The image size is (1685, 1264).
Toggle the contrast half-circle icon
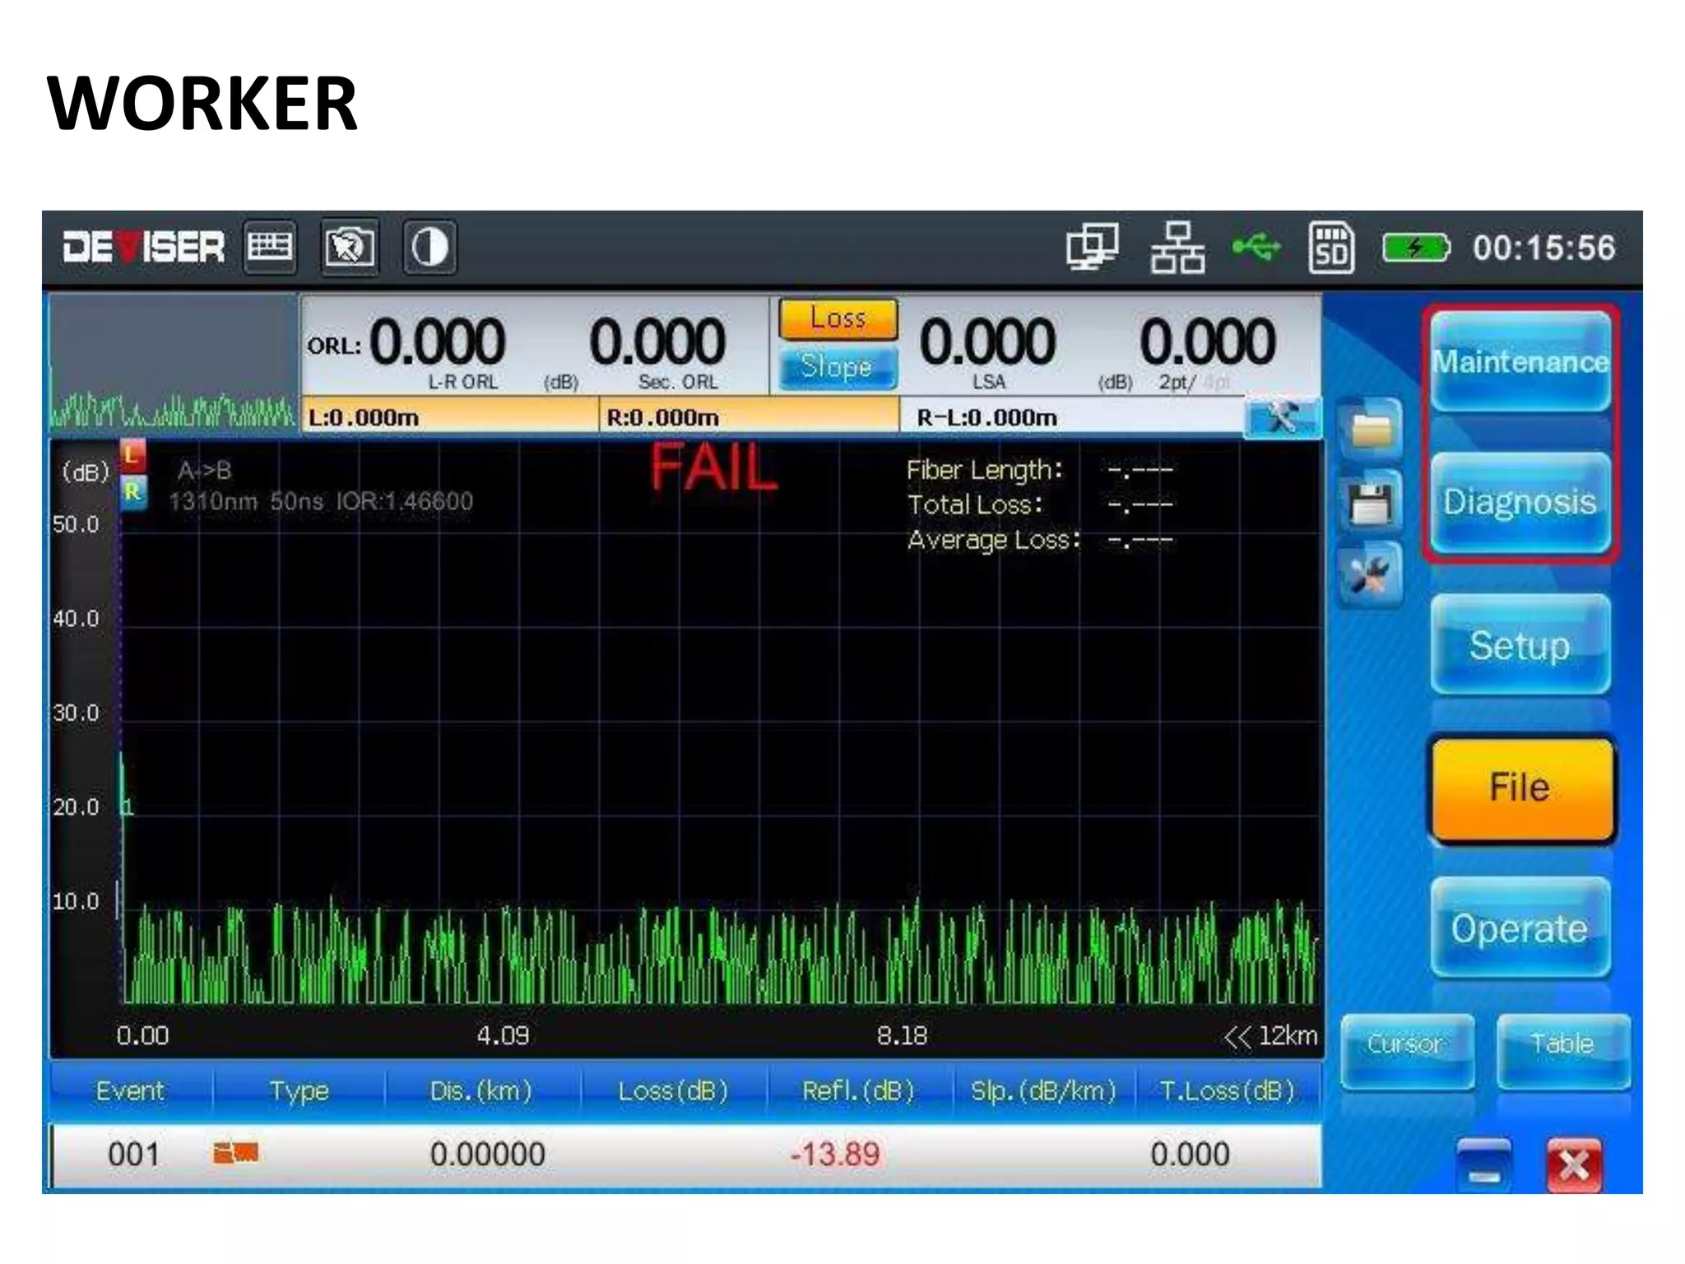tap(429, 247)
